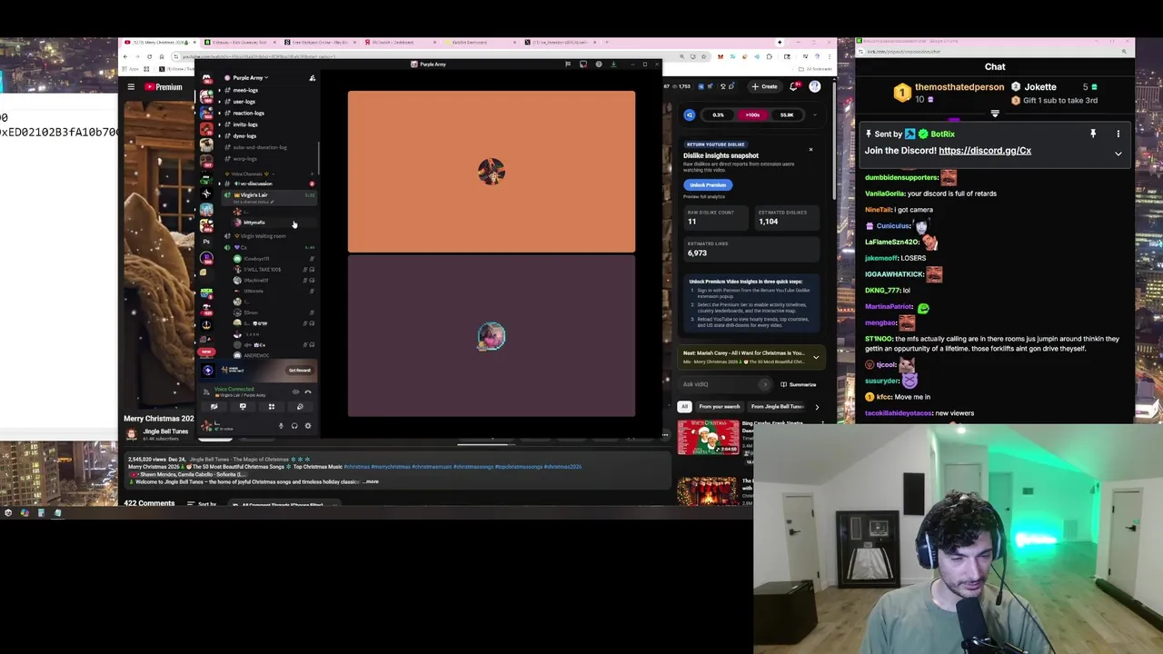Viewport: 1163px width, 654px height.
Task: Select the From Jingle Bell Tunes chip
Action: 778,406
